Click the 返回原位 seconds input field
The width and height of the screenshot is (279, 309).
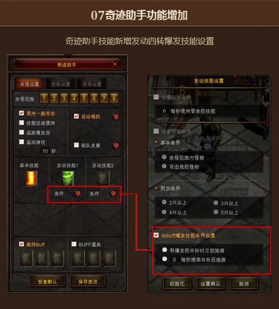point(45,151)
